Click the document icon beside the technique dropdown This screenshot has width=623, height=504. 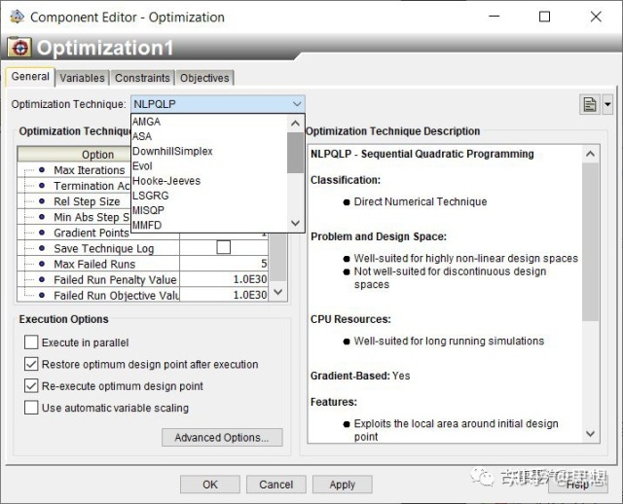[588, 104]
